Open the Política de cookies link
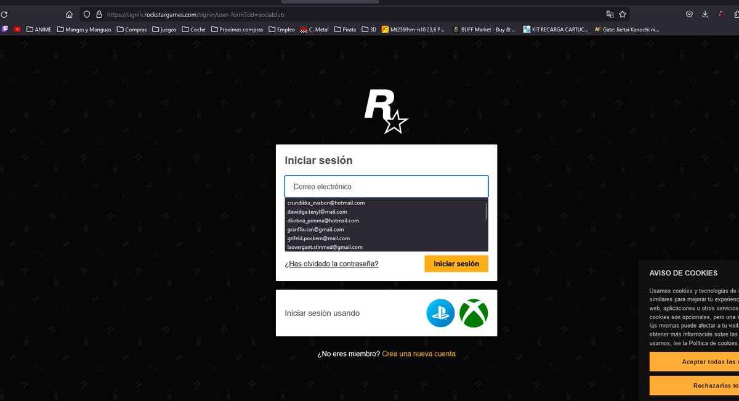Viewport: 739px width, 401px height. coord(713,343)
